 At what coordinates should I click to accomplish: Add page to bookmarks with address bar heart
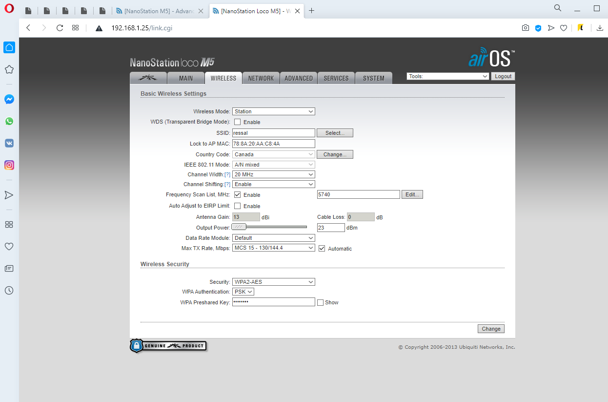[x=564, y=28]
